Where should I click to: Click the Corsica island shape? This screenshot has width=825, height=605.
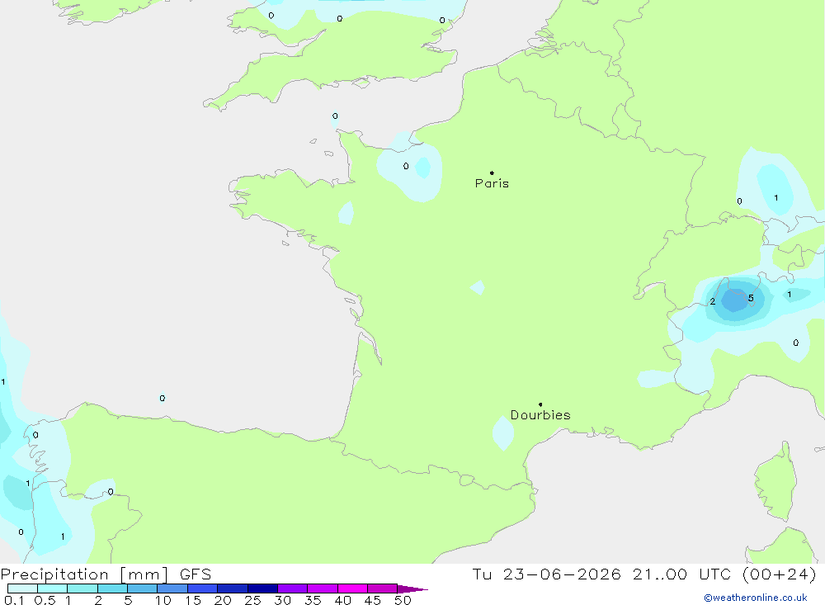(775, 482)
